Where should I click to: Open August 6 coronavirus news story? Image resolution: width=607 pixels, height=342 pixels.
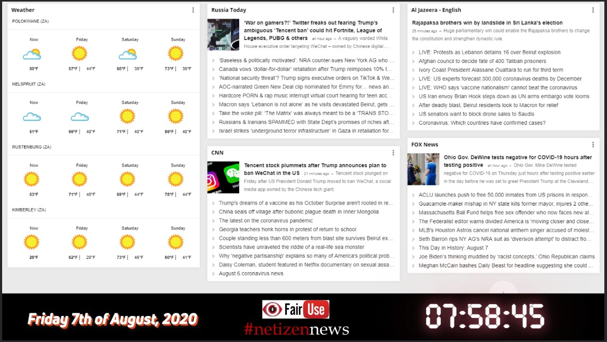pyautogui.click(x=251, y=273)
